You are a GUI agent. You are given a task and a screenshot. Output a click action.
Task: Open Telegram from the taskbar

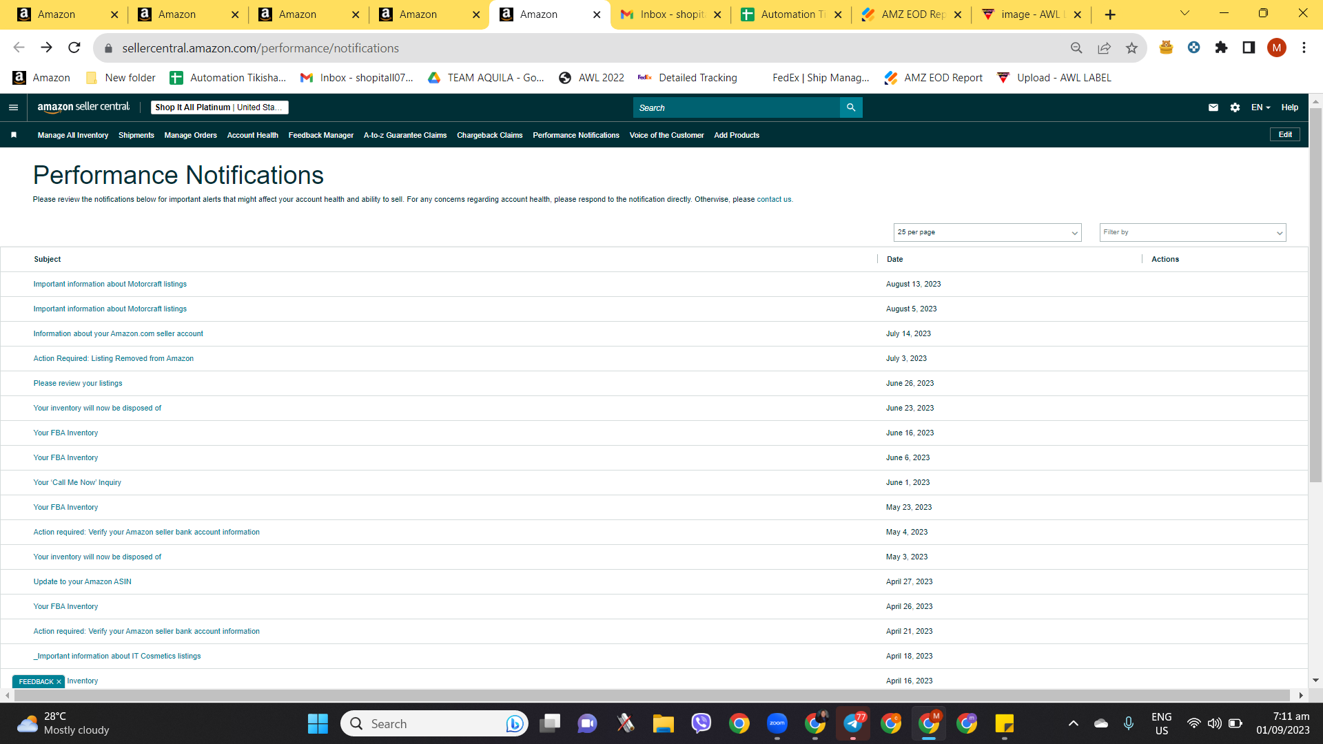(x=853, y=723)
